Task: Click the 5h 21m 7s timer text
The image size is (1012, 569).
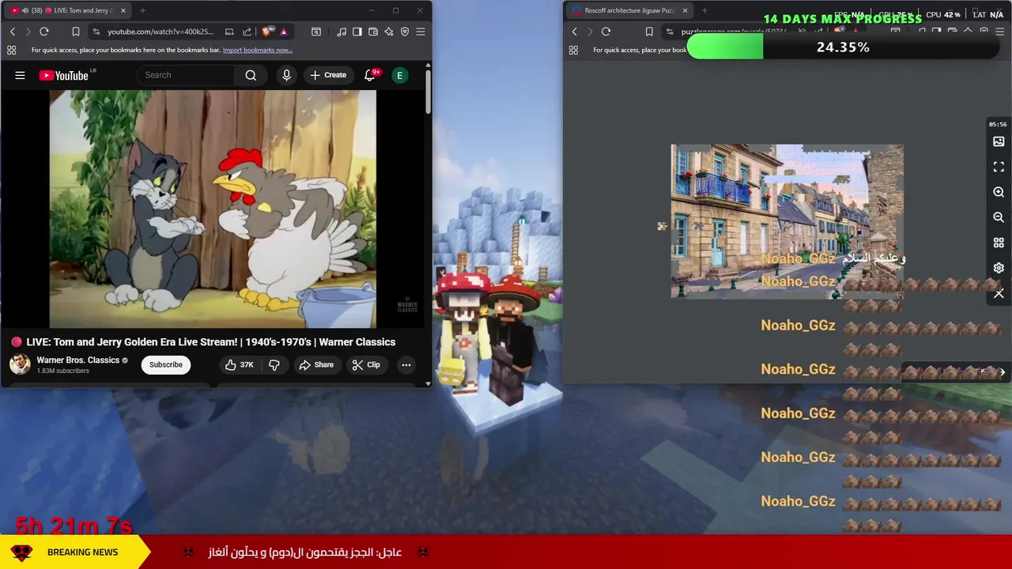Action: [x=74, y=526]
